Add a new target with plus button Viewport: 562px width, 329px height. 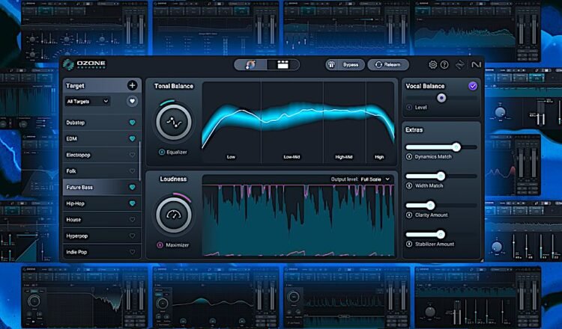(x=132, y=85)
